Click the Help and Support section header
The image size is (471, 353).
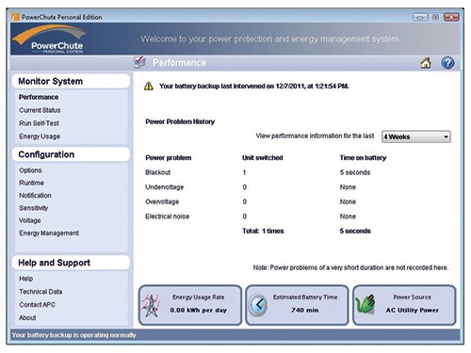click(71, 263)
